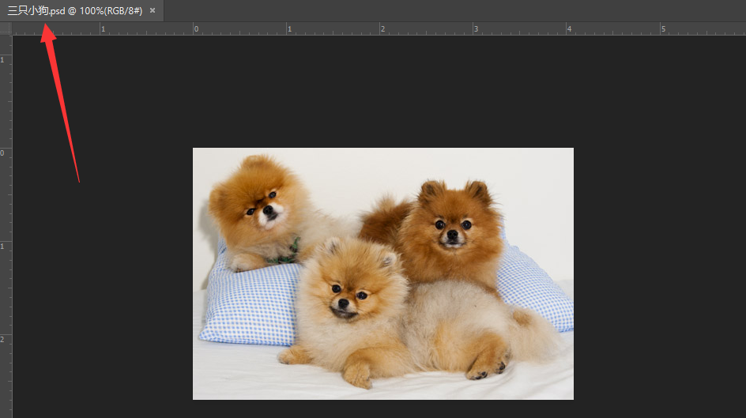Click the 3 mark on horizontal ruler

474,29
